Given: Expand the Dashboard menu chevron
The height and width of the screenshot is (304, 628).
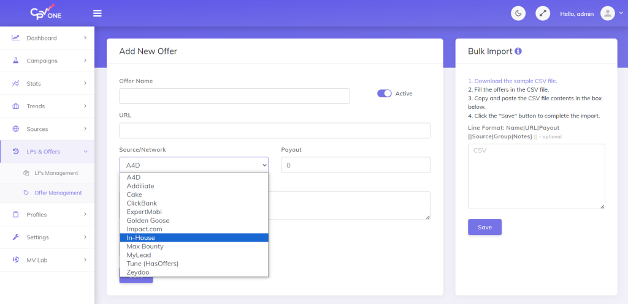Looking at the screenshot, I should pyautogui.click(x=85, y=38).
